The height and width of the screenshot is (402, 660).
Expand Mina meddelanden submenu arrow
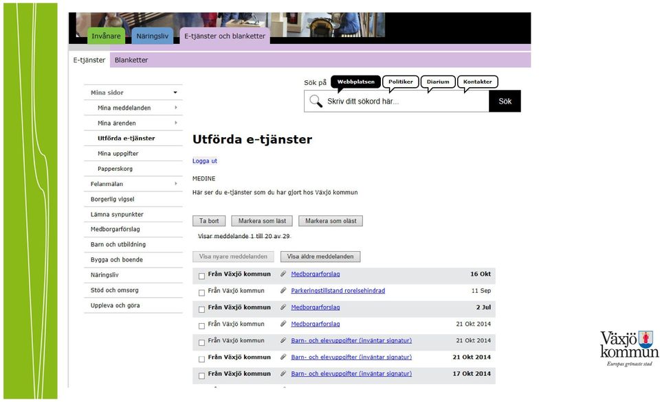click(x=175, y=108)
